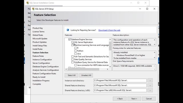Go to previous step with Back button

(120, 99)
